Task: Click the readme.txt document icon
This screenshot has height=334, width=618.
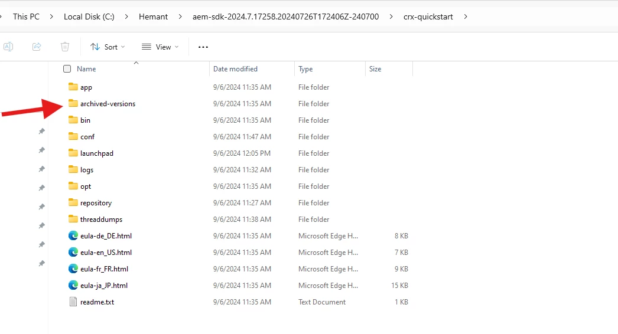Action: [x=73, y=302]
